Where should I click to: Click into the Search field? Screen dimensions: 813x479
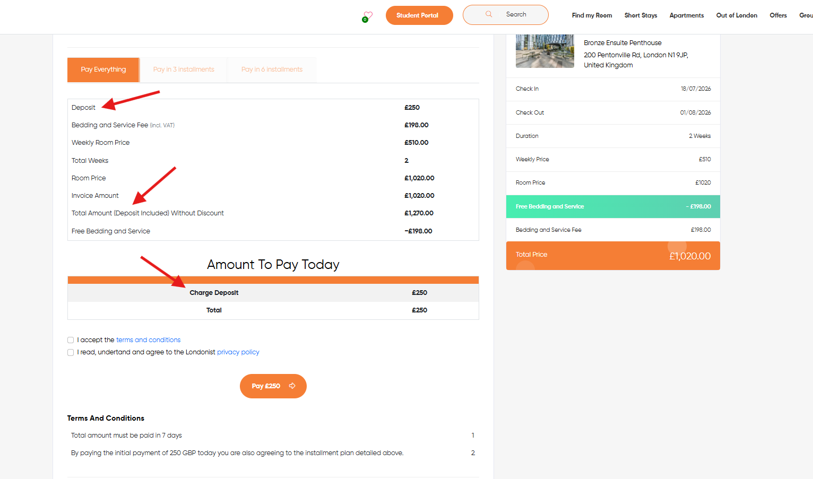506,15
